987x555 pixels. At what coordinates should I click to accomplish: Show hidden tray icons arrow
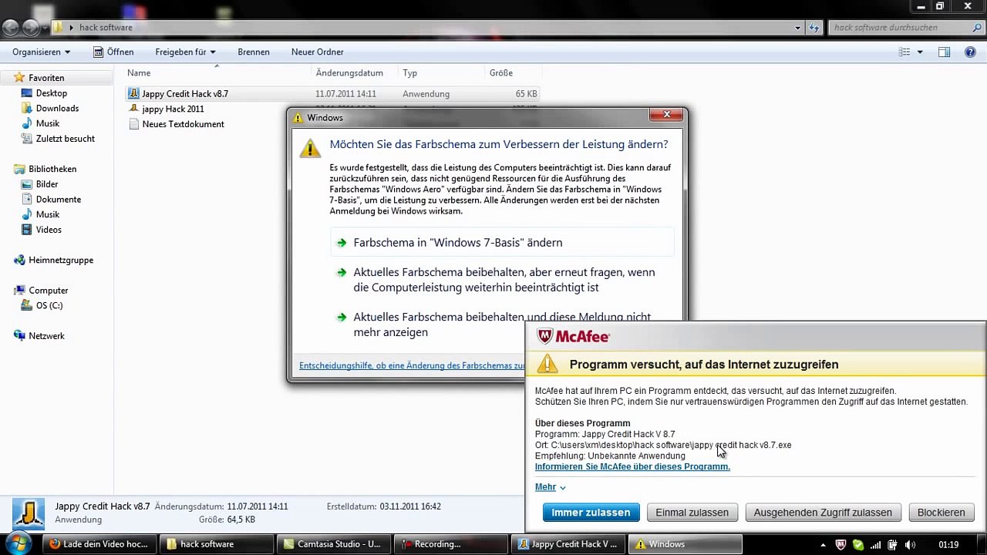click(x=823, y=545)
